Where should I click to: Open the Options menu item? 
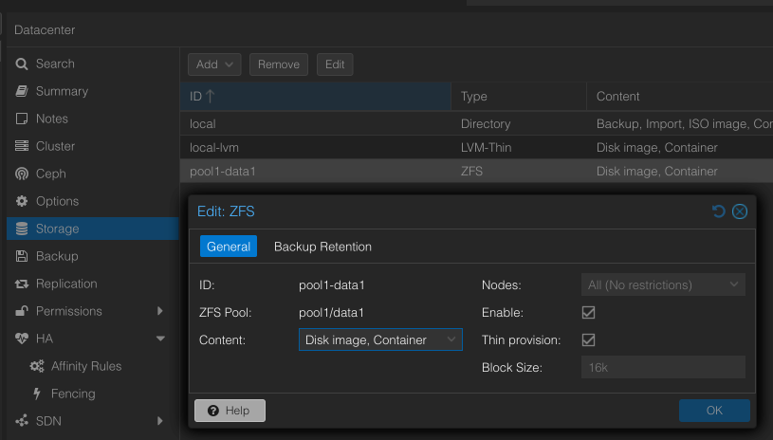93,201
